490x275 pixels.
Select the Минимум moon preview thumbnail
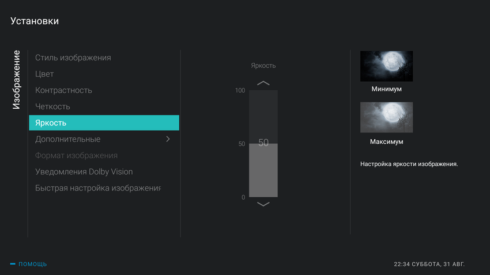point(386,66)
